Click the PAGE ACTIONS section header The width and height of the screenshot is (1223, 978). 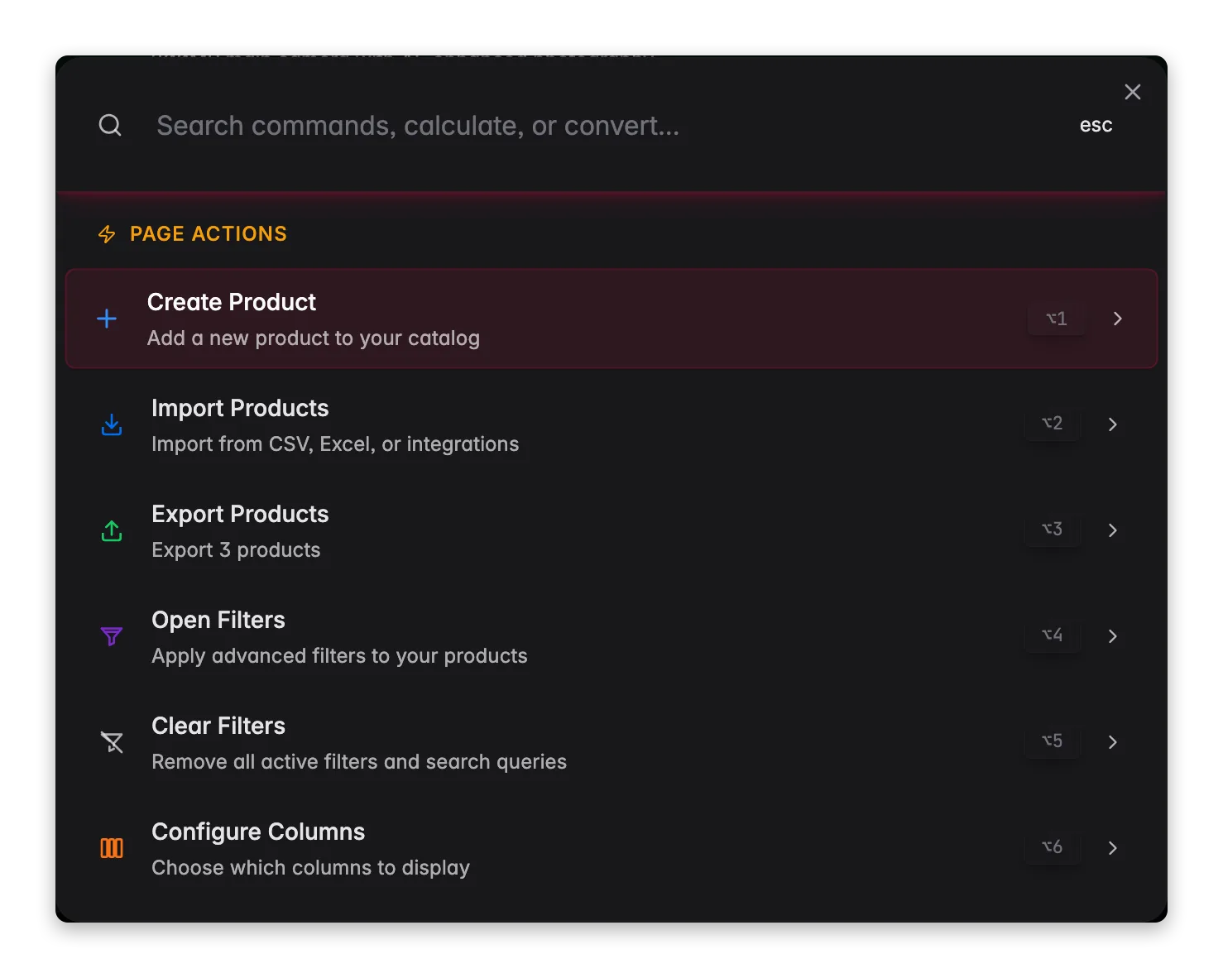coord(209,234)
